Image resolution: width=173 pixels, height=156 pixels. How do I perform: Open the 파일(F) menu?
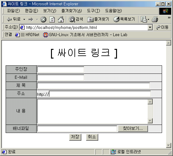point(13,11)
